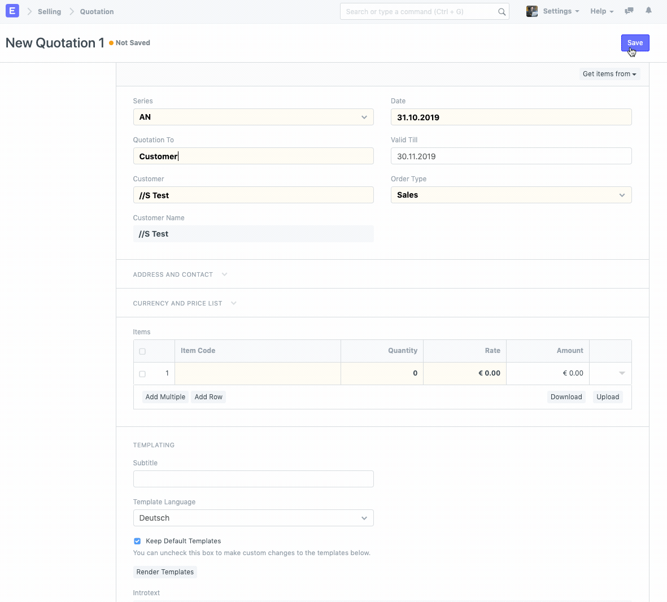Add a row to the Items table
This screenshot has width=667, height=602.
(x=208, y=396)
